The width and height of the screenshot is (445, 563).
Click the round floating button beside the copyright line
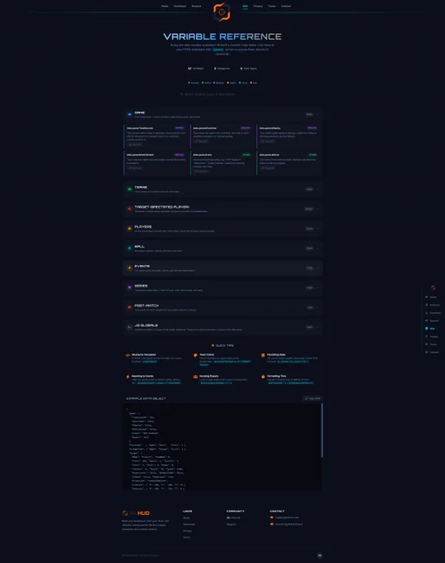click(x=319, y=556)
